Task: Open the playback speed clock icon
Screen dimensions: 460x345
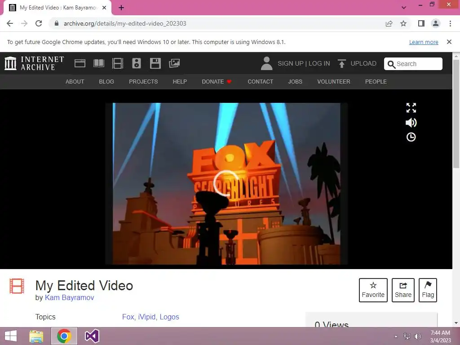Action: (x=411, y=137)
